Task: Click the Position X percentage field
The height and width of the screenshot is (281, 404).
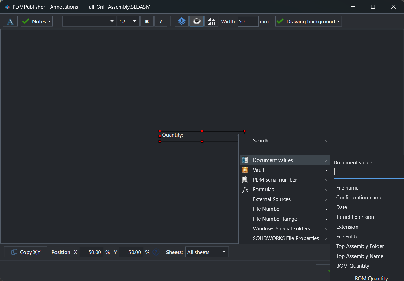Action: (x=91, y=252)
